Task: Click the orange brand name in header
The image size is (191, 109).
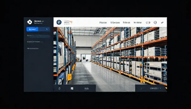Action: click(x=68, y=22)
